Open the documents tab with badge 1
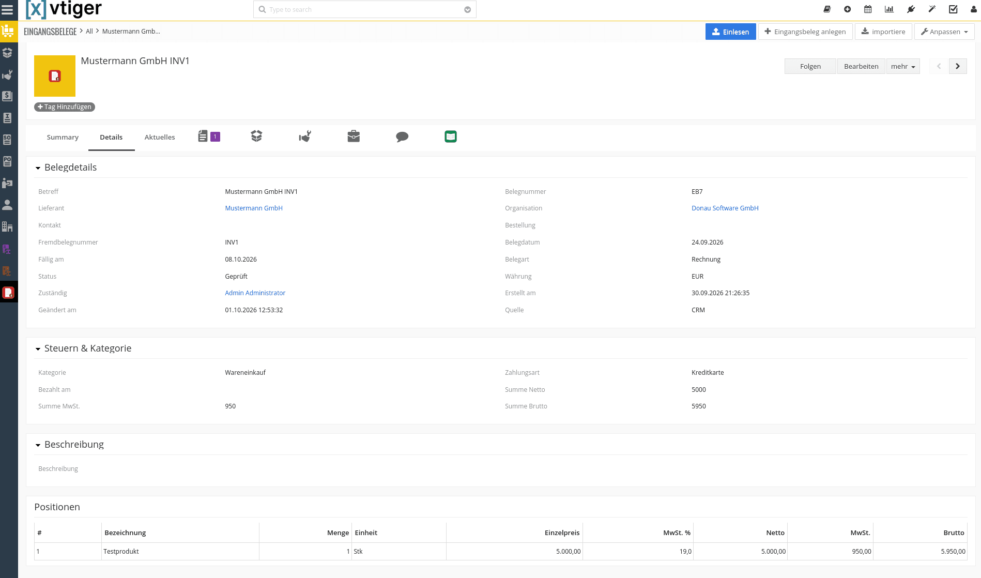The width and height of the screenshot is (981, 578). pyautogui.click(x=209, y=136)
